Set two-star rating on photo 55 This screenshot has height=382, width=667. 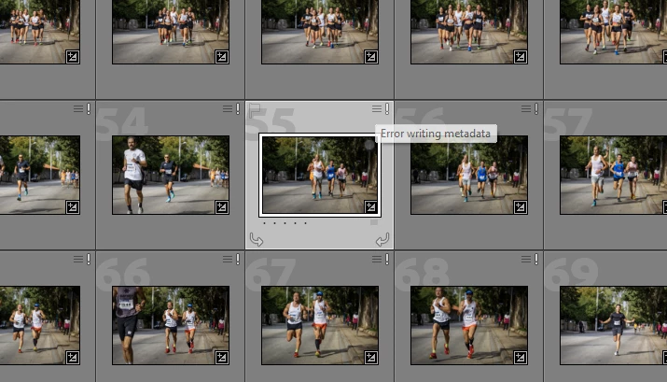275,222
